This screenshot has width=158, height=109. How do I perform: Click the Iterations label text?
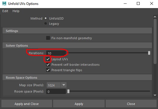pyautogui.click(x=36, y=53)
